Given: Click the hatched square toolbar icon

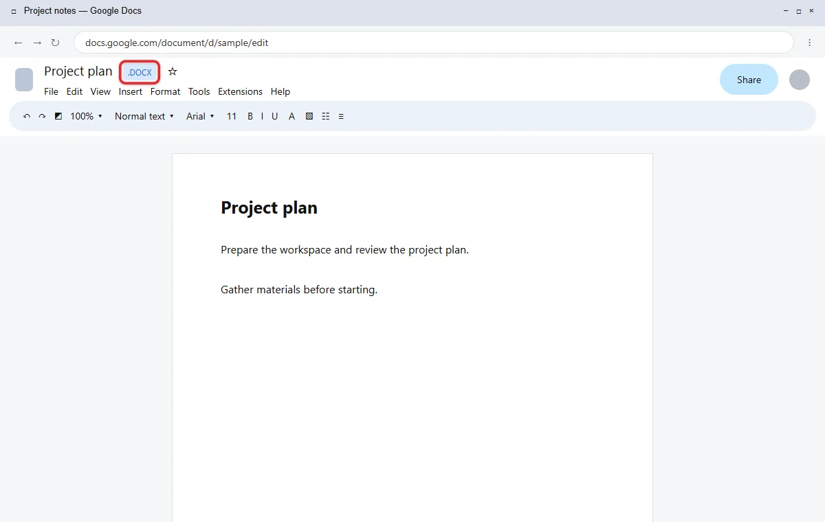Looking at the screenshot, I should click(309, 116).
